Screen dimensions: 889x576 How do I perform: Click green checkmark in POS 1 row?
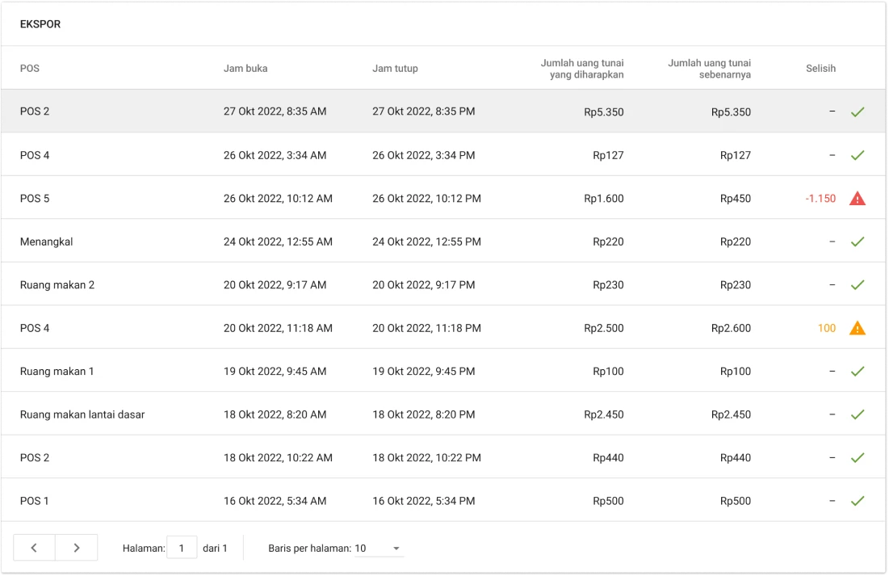(857, 501)
